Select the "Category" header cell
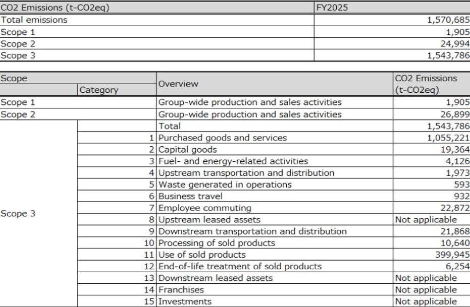The image size is (470, 307). tap(117, 90)
